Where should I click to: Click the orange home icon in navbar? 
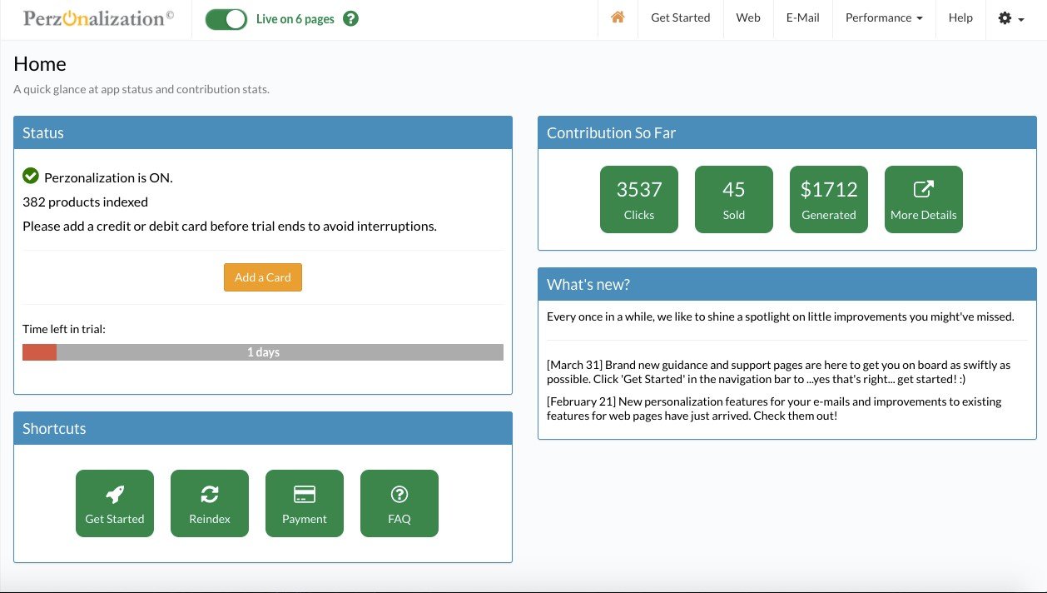618,17
